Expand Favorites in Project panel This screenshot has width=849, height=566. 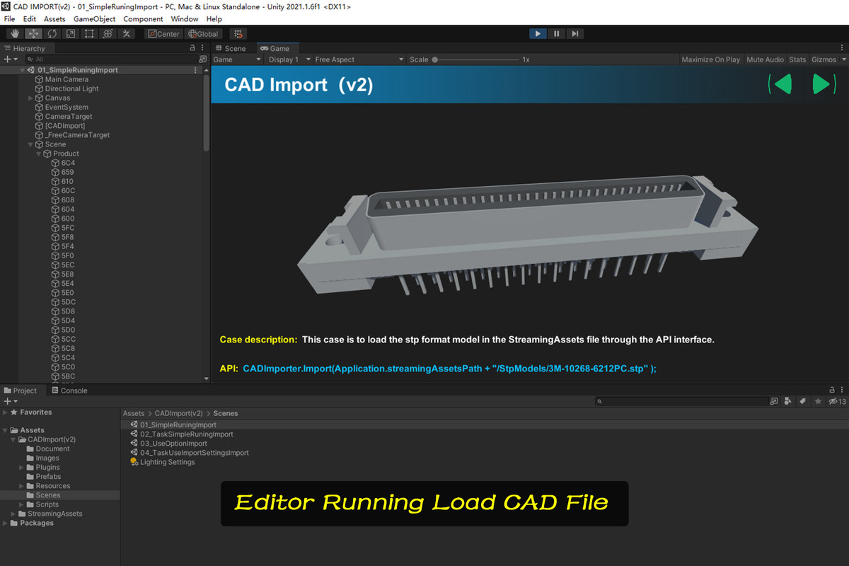6,412
